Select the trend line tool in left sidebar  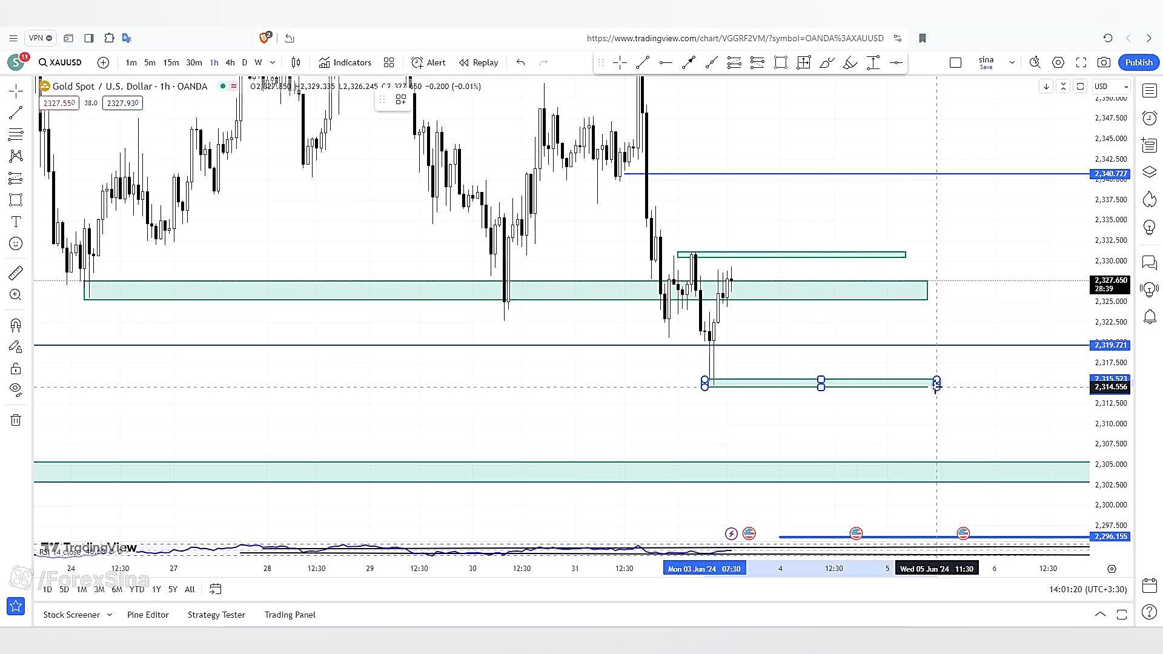coord(16,113)
